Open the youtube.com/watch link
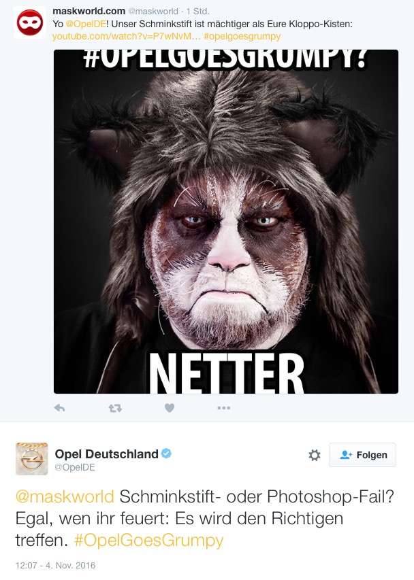414x580 pixels. (126, 36)
